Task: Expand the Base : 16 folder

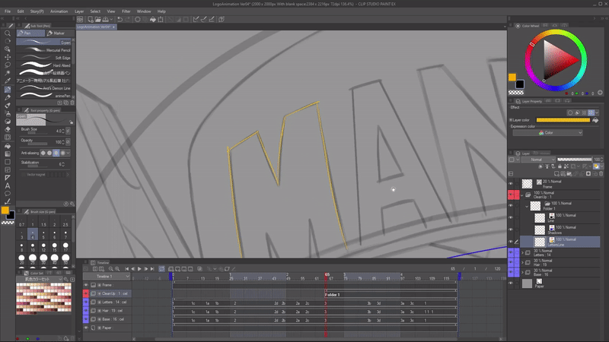Action: point(522,272)
